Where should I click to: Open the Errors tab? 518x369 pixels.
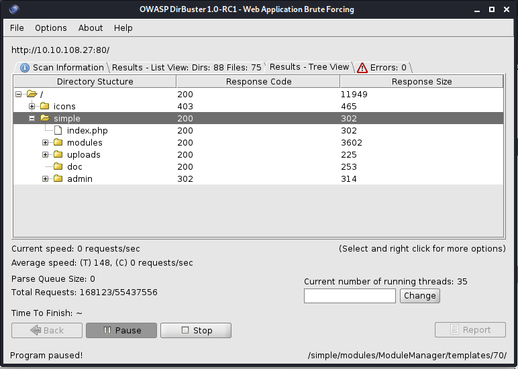point(382,68)
